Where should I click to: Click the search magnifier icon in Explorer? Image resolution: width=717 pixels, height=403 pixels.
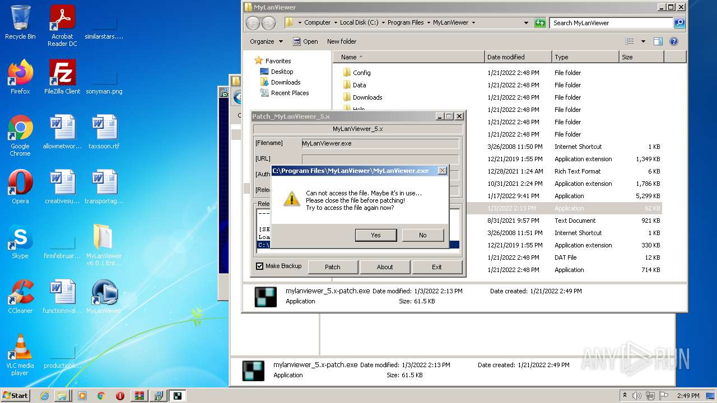[x=679, y=23]
